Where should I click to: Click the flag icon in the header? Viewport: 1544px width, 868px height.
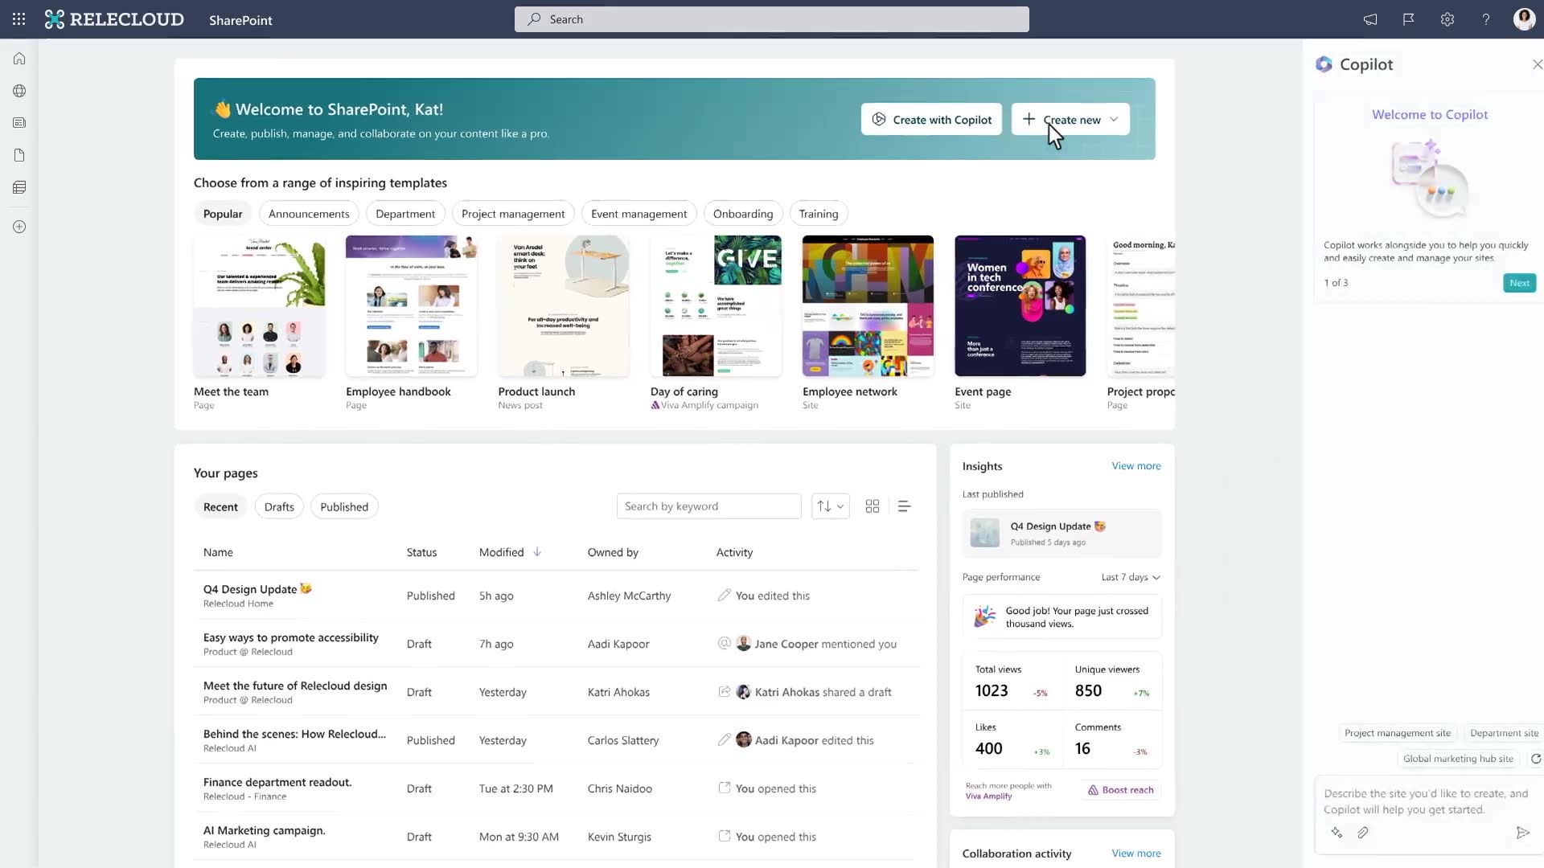tap(1409, 19)
